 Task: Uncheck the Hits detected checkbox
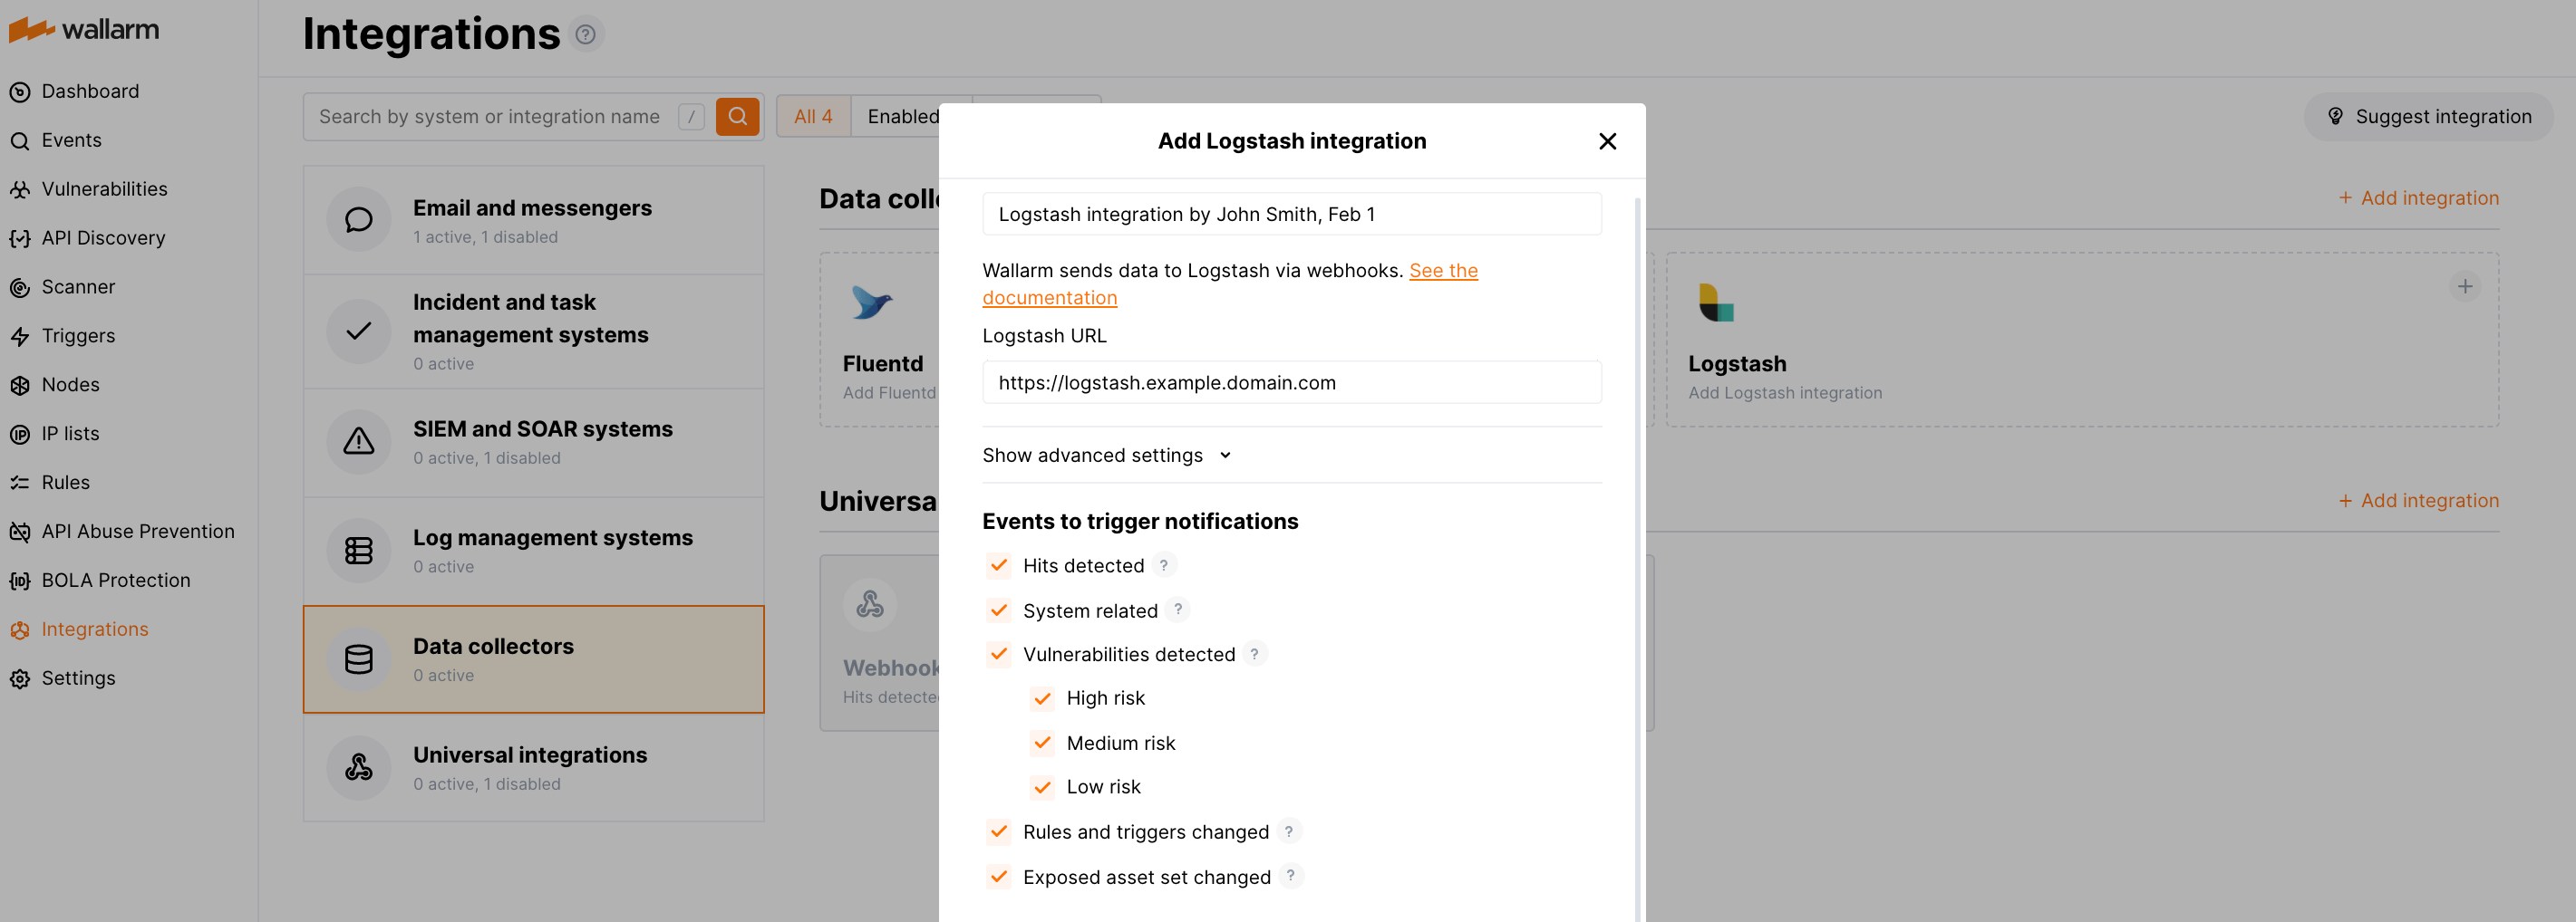tap(998, 565)
